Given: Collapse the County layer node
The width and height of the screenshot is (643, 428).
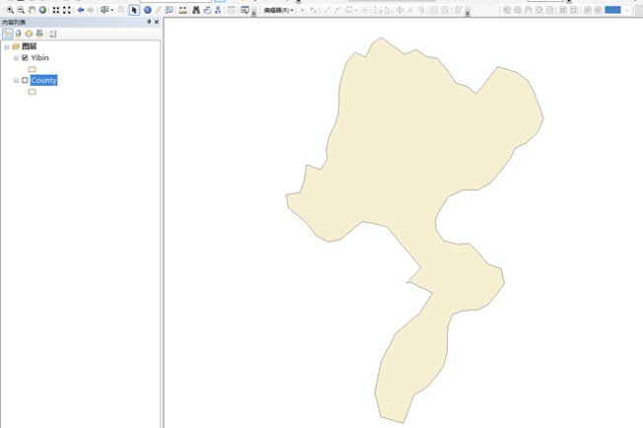Looking at the screenshot, I should 16,81.
